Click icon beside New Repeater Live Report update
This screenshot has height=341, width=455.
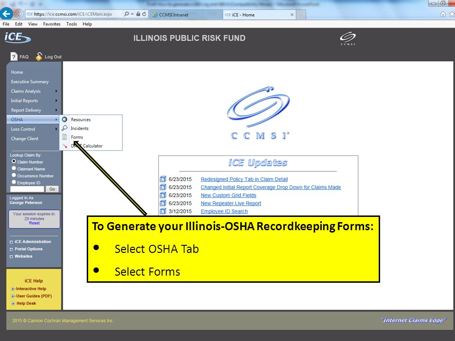tap(163, 203)
